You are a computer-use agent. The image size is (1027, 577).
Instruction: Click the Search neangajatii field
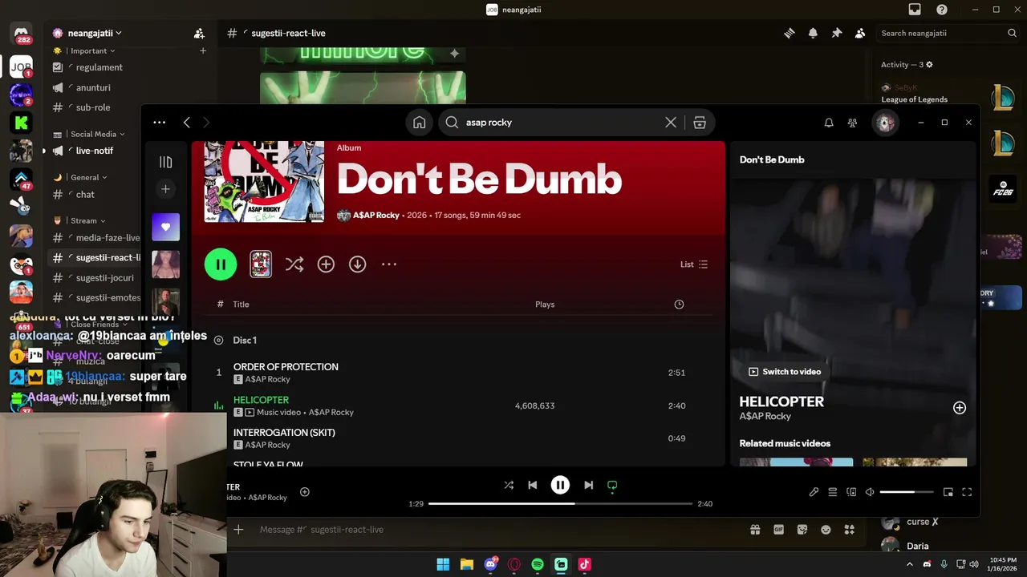click(x=947, y=33)
